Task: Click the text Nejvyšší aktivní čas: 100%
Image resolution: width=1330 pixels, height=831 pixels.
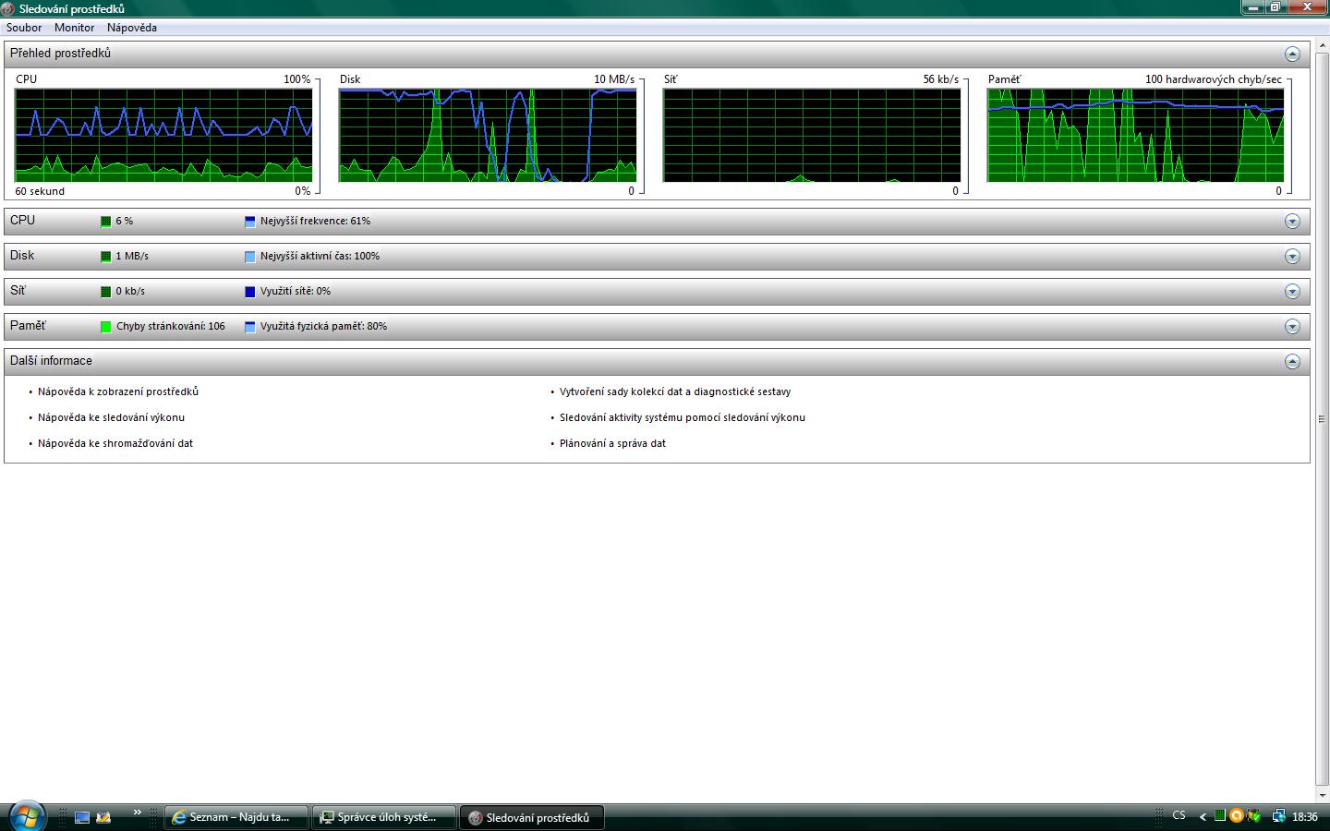Action: pyautogui.click(x=320, y=257)
